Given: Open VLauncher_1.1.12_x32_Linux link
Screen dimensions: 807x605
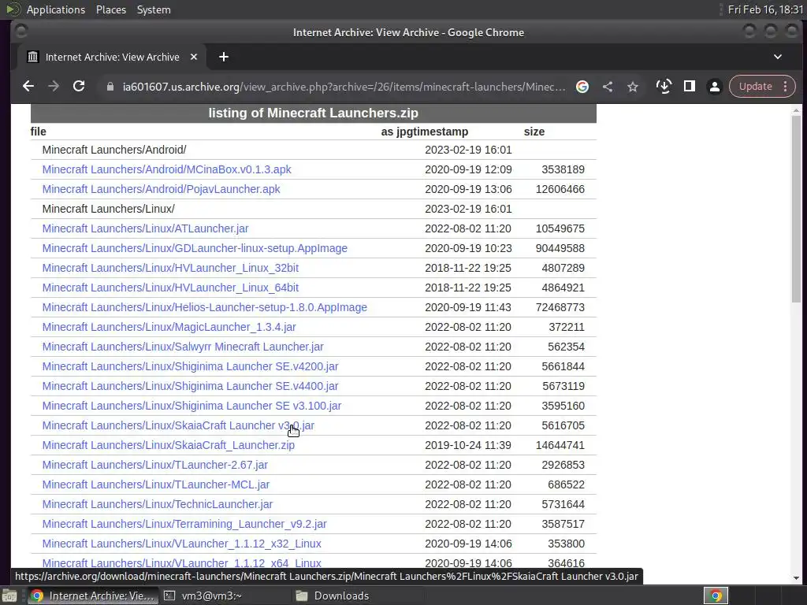Looking at the screenshot, I should point(182,544).
